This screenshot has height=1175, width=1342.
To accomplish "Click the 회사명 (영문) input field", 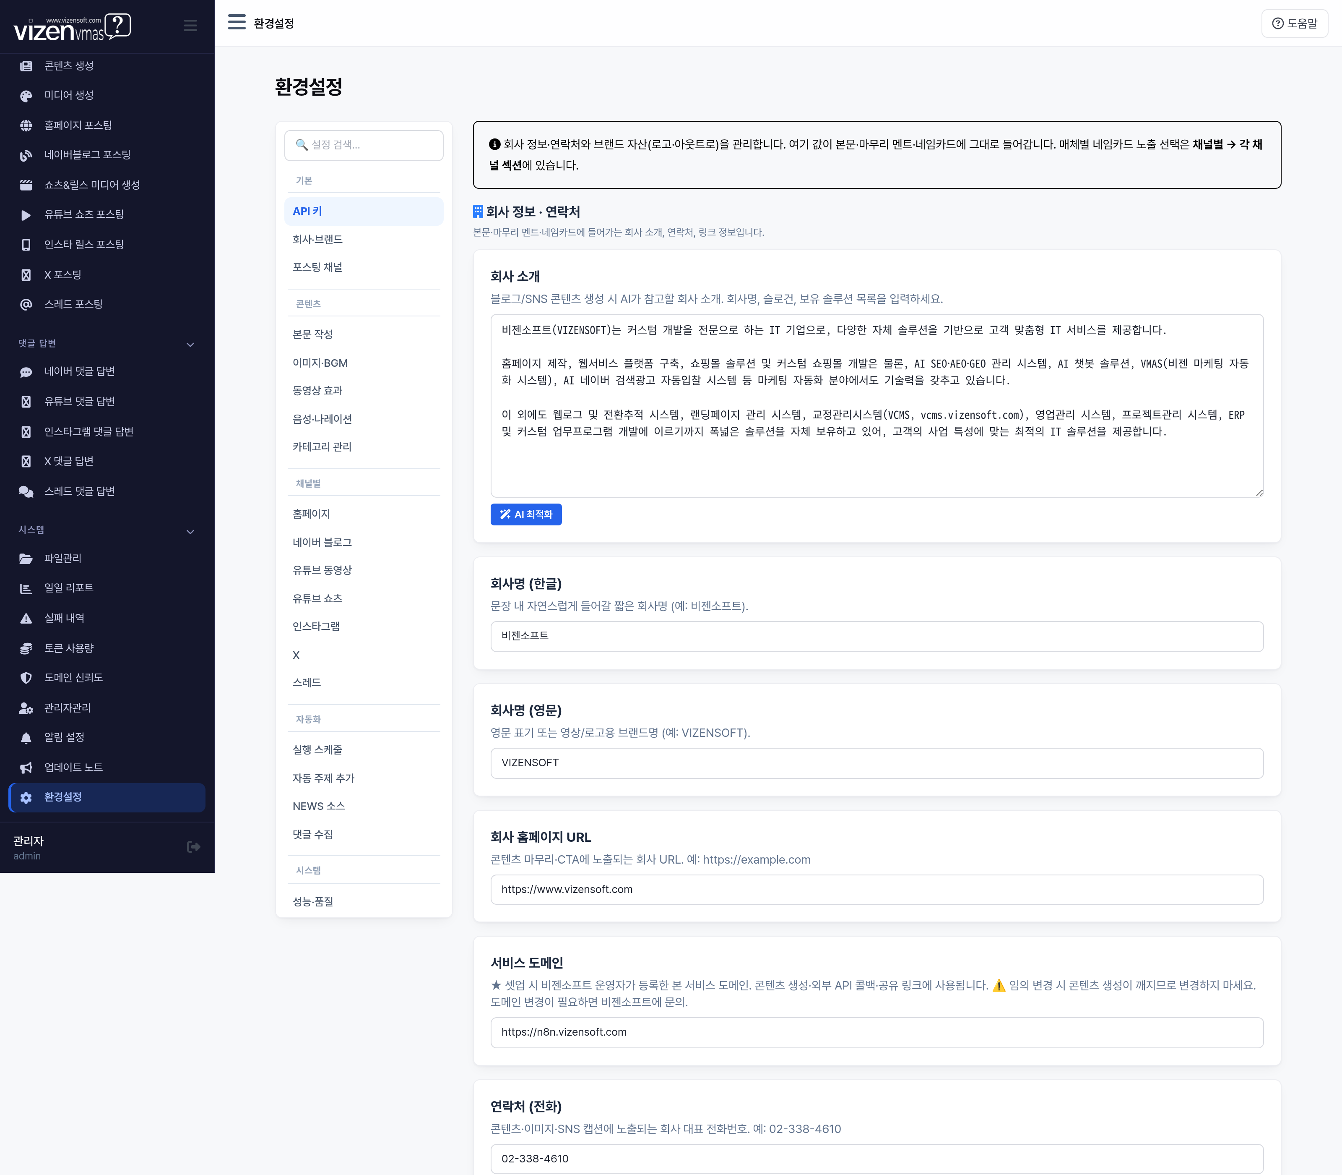I will (877, 762).
